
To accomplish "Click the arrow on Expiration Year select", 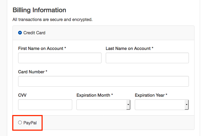I will tap(186, 105).
